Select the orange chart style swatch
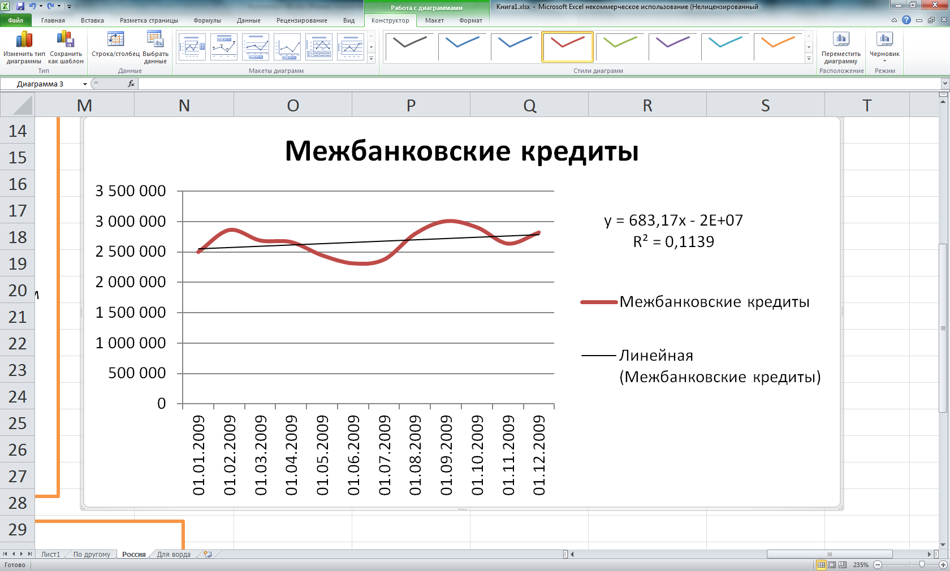 [x=778, y=46]
